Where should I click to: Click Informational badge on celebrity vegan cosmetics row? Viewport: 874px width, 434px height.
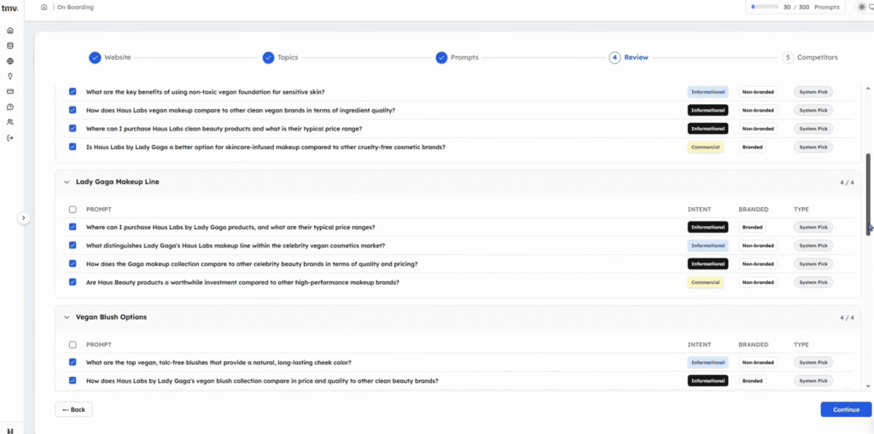(708, 246)
